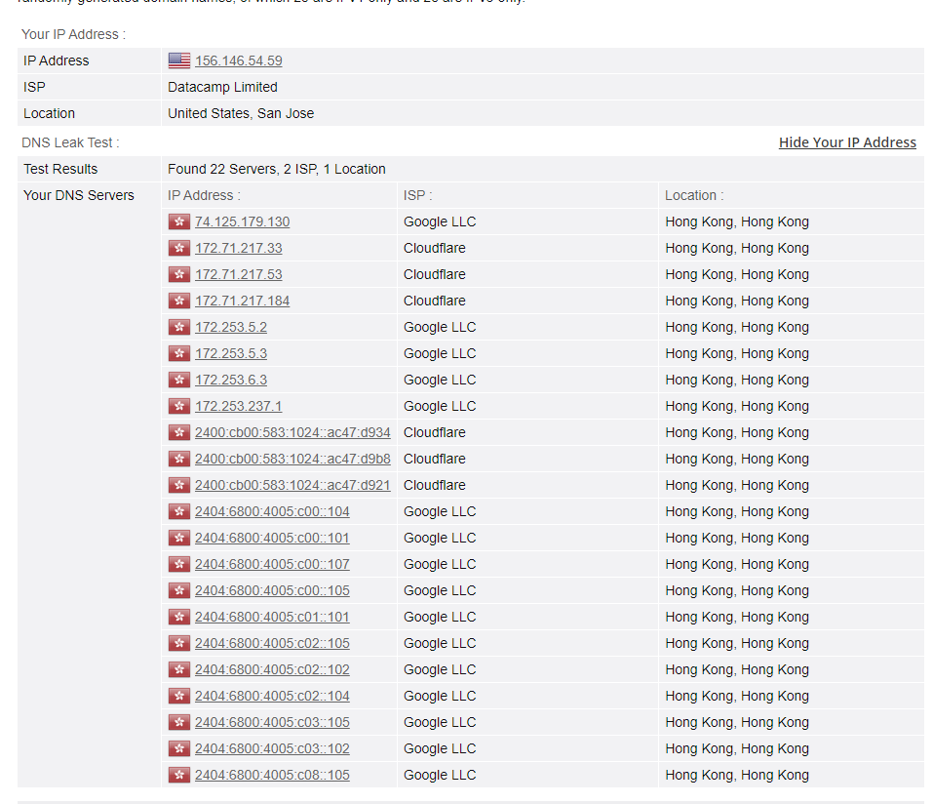
Task: Click the Location column header in DNS table
Action: click(694, 195)
